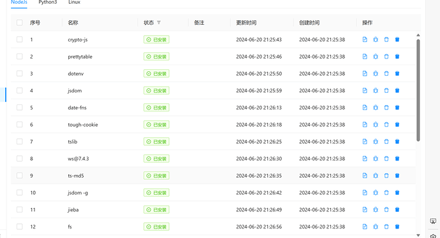Click the 创建时间 column header
440x238 pixels.
coord(309,22)
